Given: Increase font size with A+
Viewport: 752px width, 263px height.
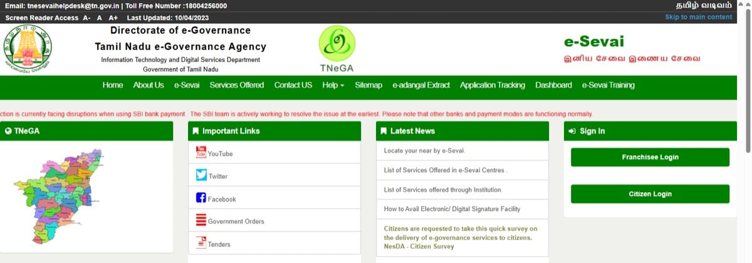Looking at the screenshot, I should pos(113,18).
